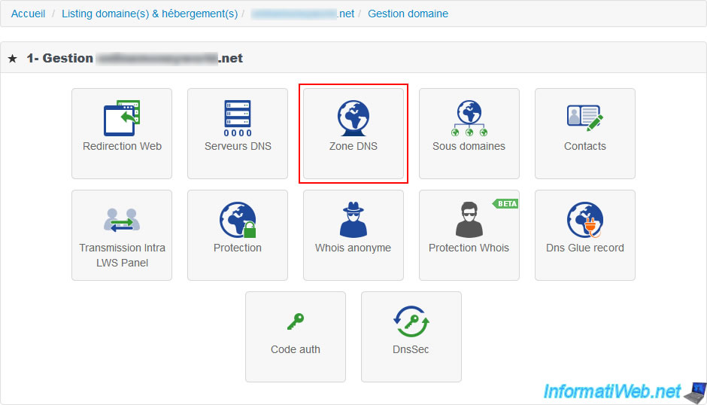Click the Serveurs DNS text label
707x405 pixels.
tap(238, 146)
